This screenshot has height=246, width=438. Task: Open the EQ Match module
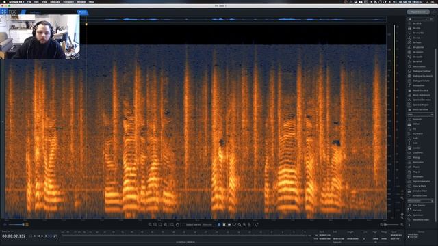417,134
